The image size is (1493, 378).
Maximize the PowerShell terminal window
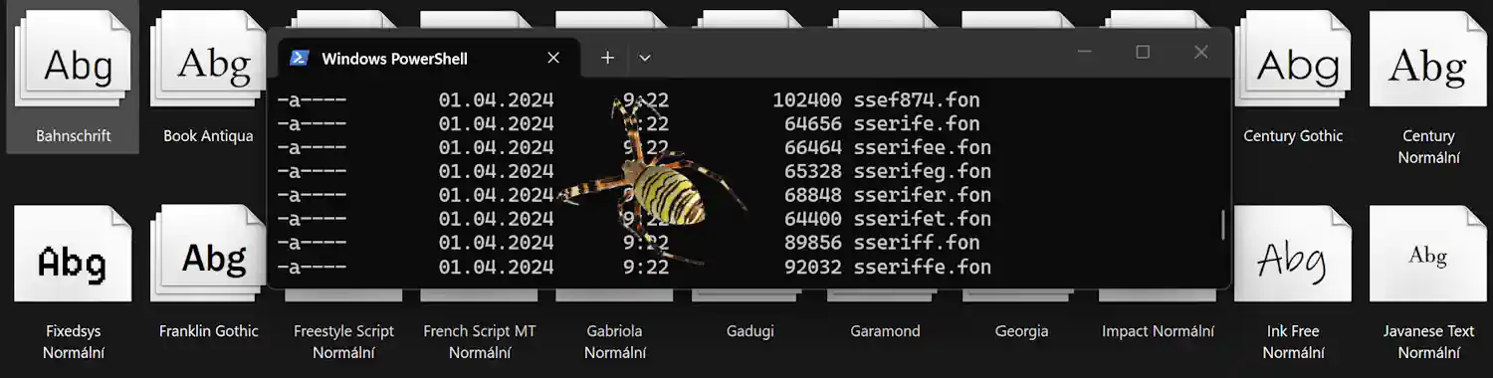1143,52
